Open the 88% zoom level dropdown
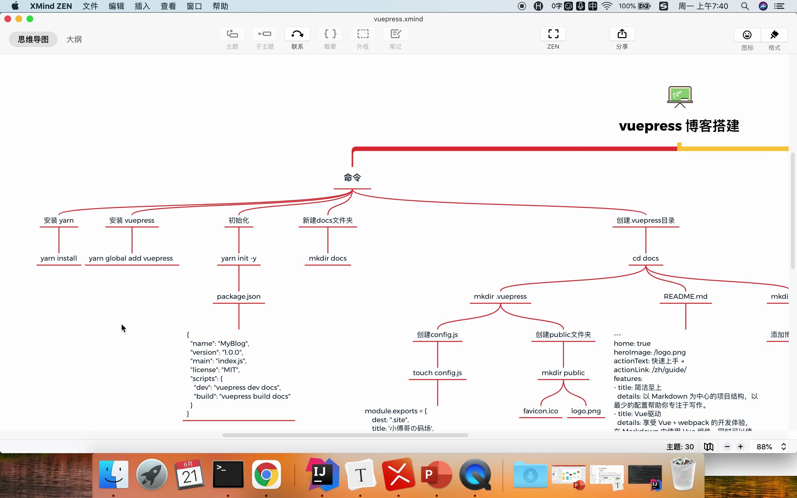This screenshot has width=797, height=498. [771, 447]
